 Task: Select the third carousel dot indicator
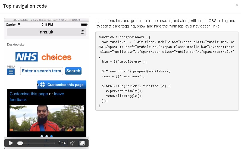pyautogui.click(x=52, y=136)
